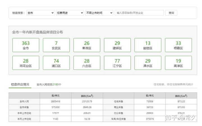Focus the project name search field

[139, 13]
